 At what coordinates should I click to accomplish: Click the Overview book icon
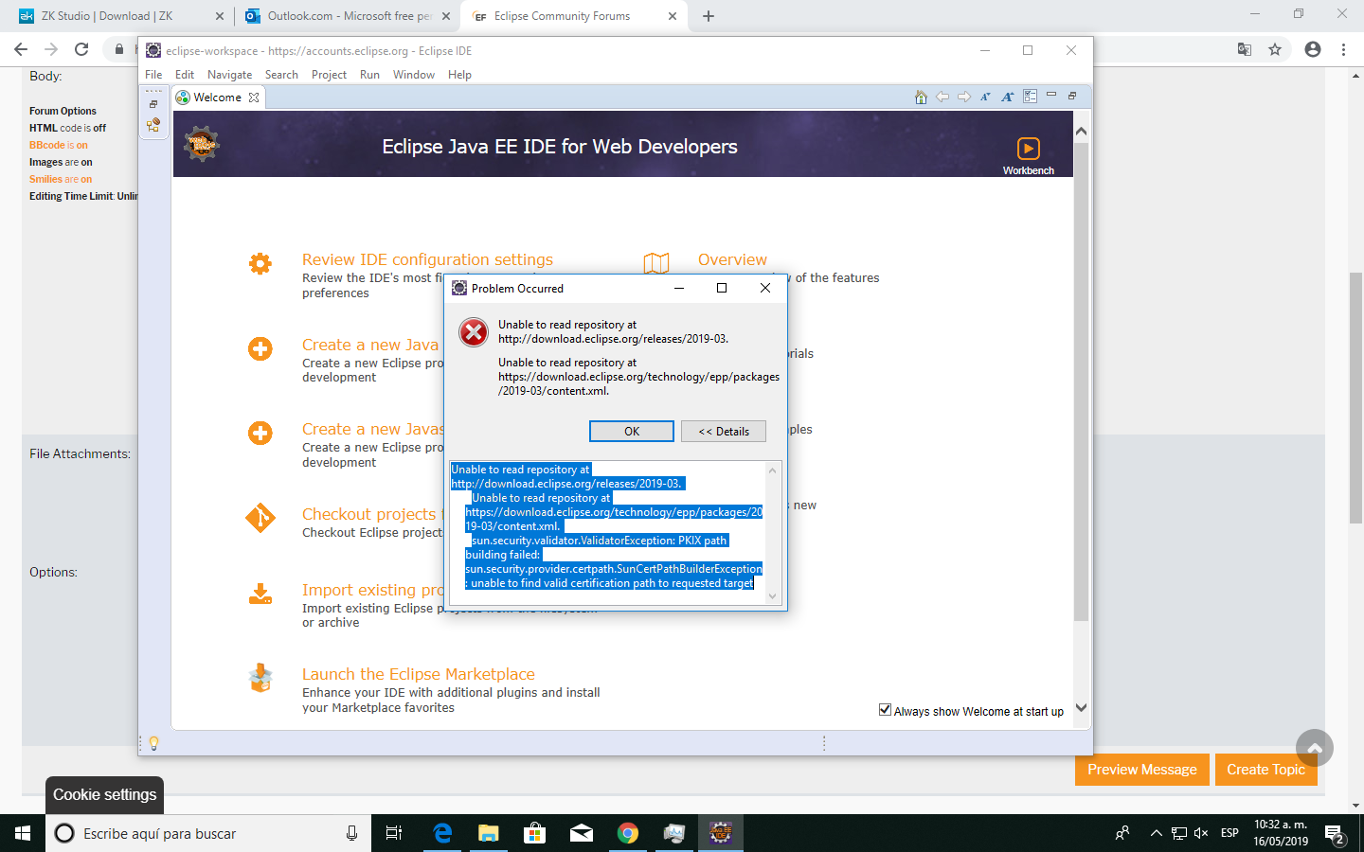[656, 263]
